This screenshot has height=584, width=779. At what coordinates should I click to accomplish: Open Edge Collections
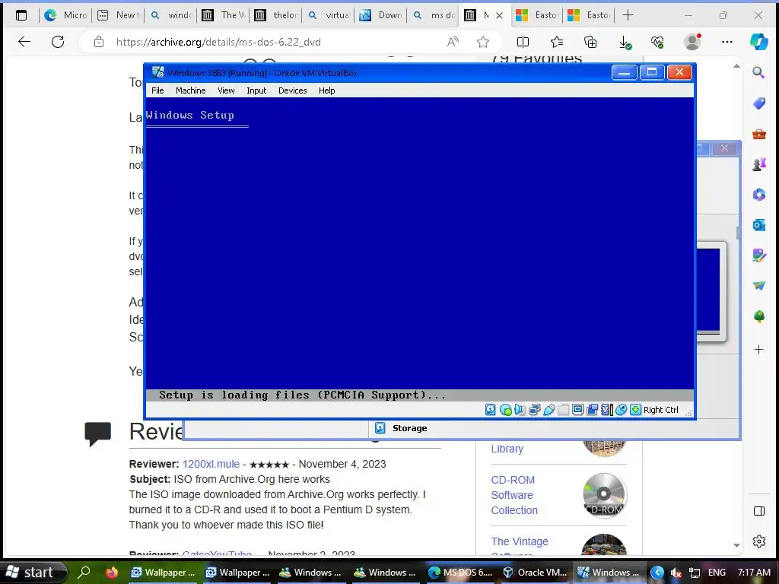(590, 42)
